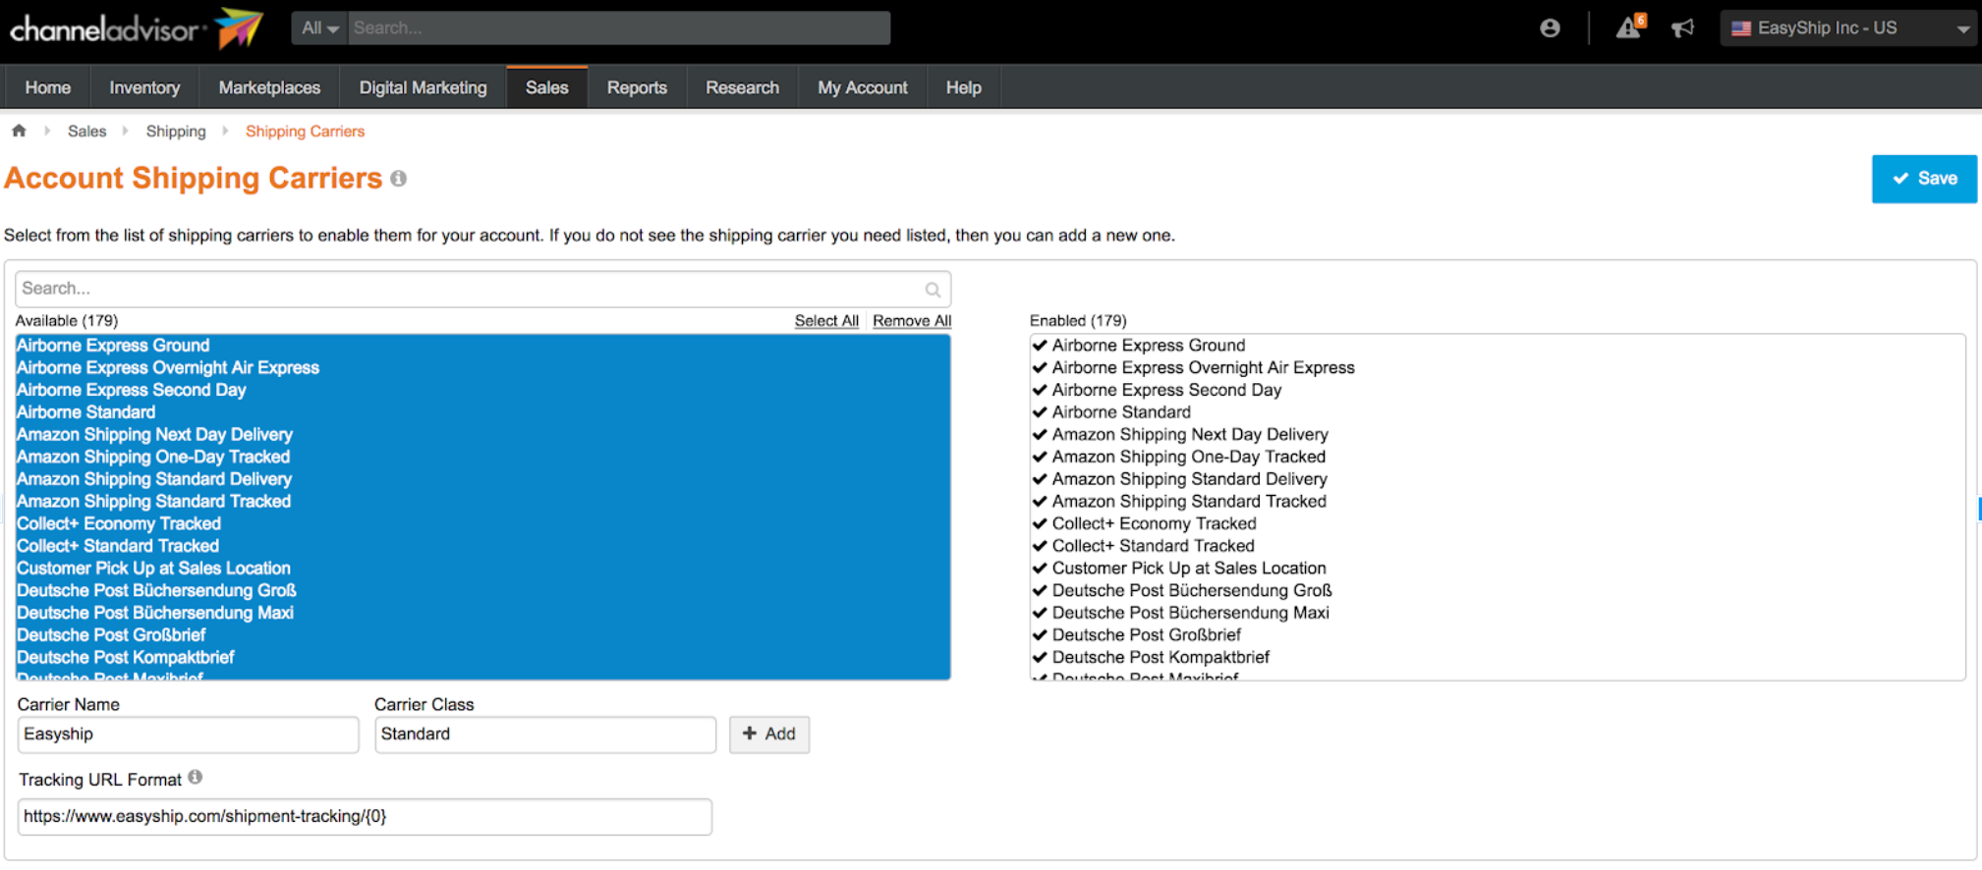Click the Shipping Carriers breadcrumb
This screenshot has width=1982, height=870.
[305, 132]
